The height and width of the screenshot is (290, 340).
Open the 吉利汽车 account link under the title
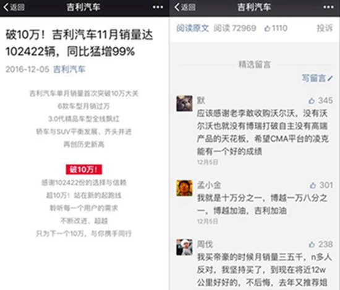69,69
